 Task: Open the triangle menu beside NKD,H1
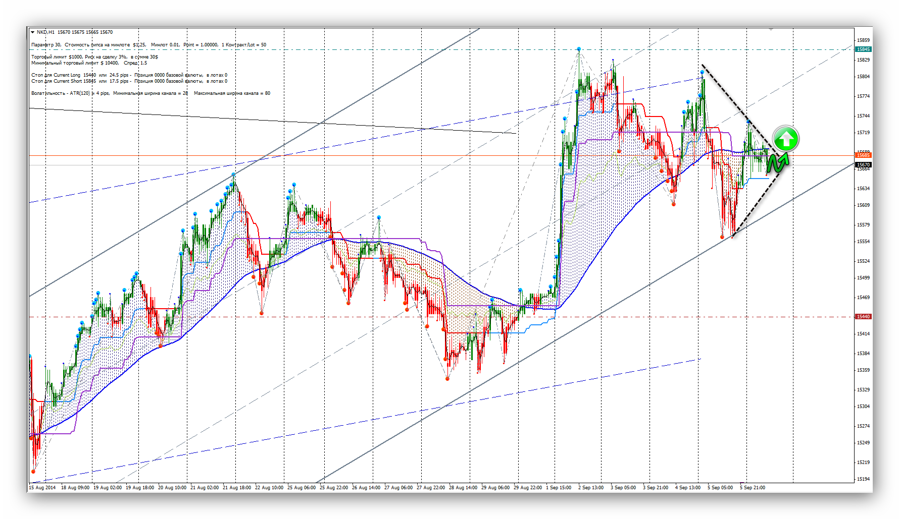point(33,32)
